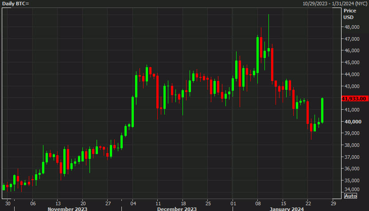Click the 01 date tick in January
The image size is (369, 211).
(233, 203)
